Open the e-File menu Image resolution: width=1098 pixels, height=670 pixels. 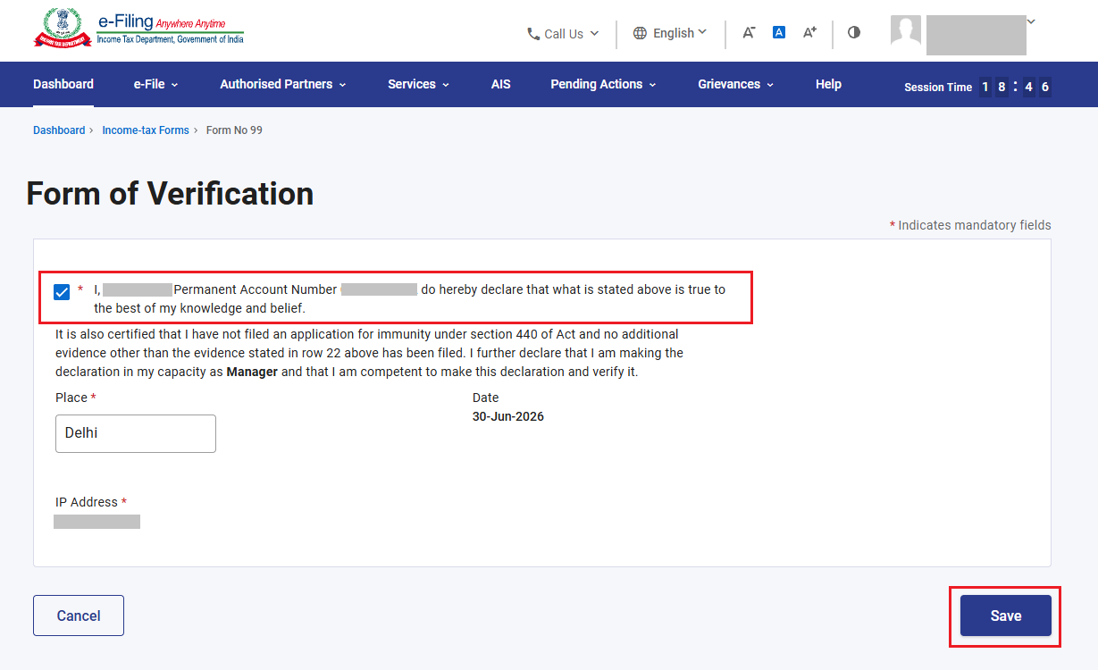pyautogui.click(x=156, y=84)
